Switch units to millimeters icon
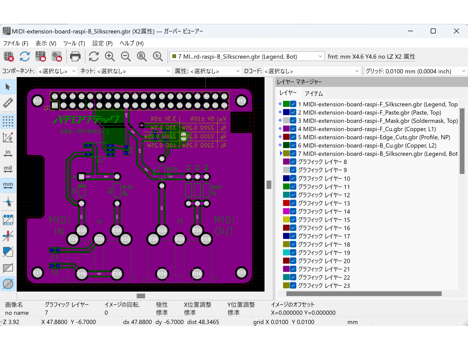 click(8, 185)
